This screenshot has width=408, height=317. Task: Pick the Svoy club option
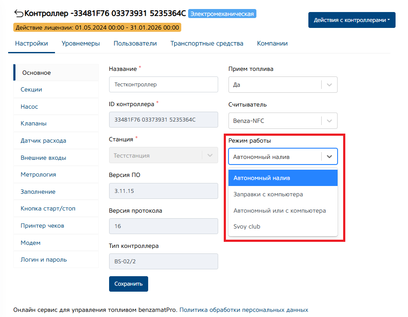247,226
